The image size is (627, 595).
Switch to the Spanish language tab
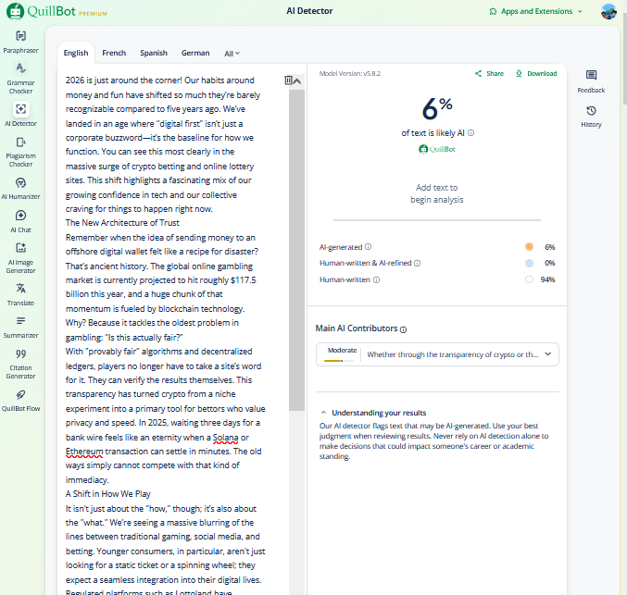tap(154, 54)
